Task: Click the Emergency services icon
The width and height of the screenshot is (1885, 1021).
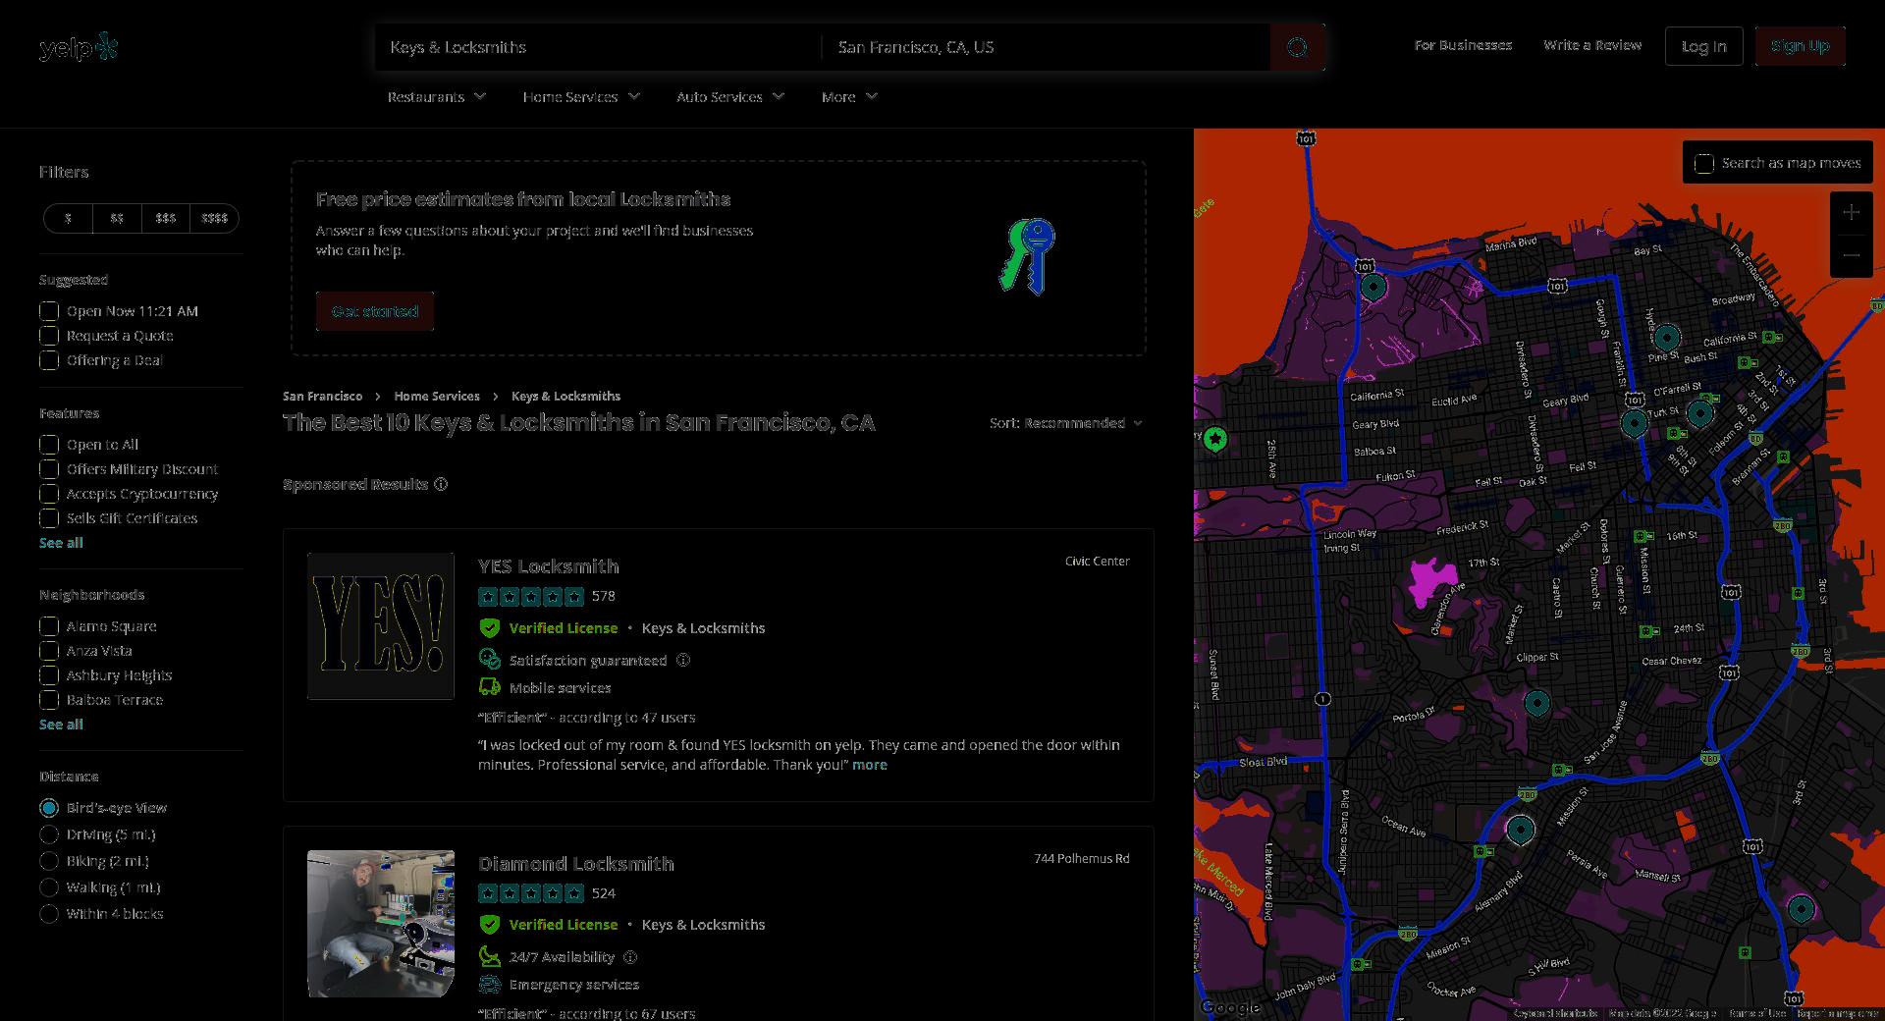Action: tap(489, 984)
